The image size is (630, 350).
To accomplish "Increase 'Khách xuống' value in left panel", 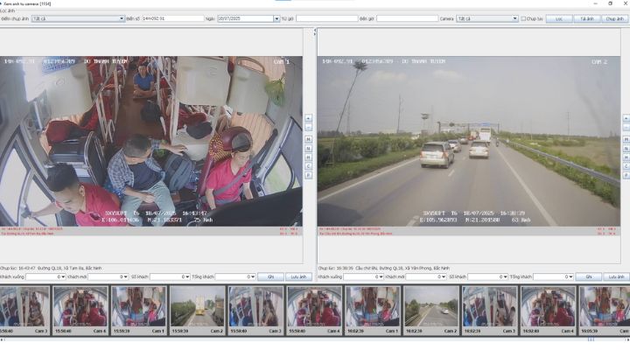I will coord(62,275).
